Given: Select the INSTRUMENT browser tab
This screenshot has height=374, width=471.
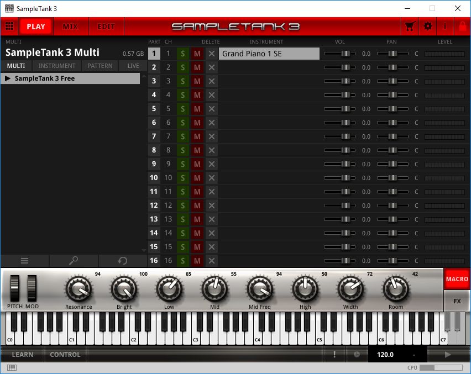Looking at the screenshot, I should point(57,66).
